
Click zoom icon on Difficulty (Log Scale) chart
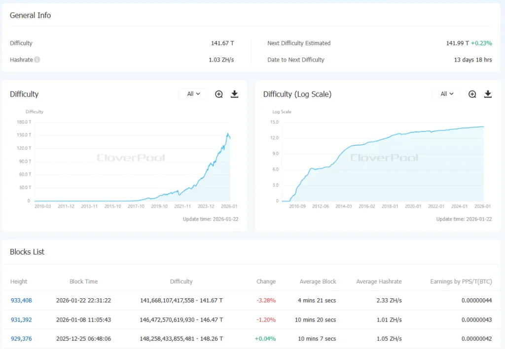point(472,94)
